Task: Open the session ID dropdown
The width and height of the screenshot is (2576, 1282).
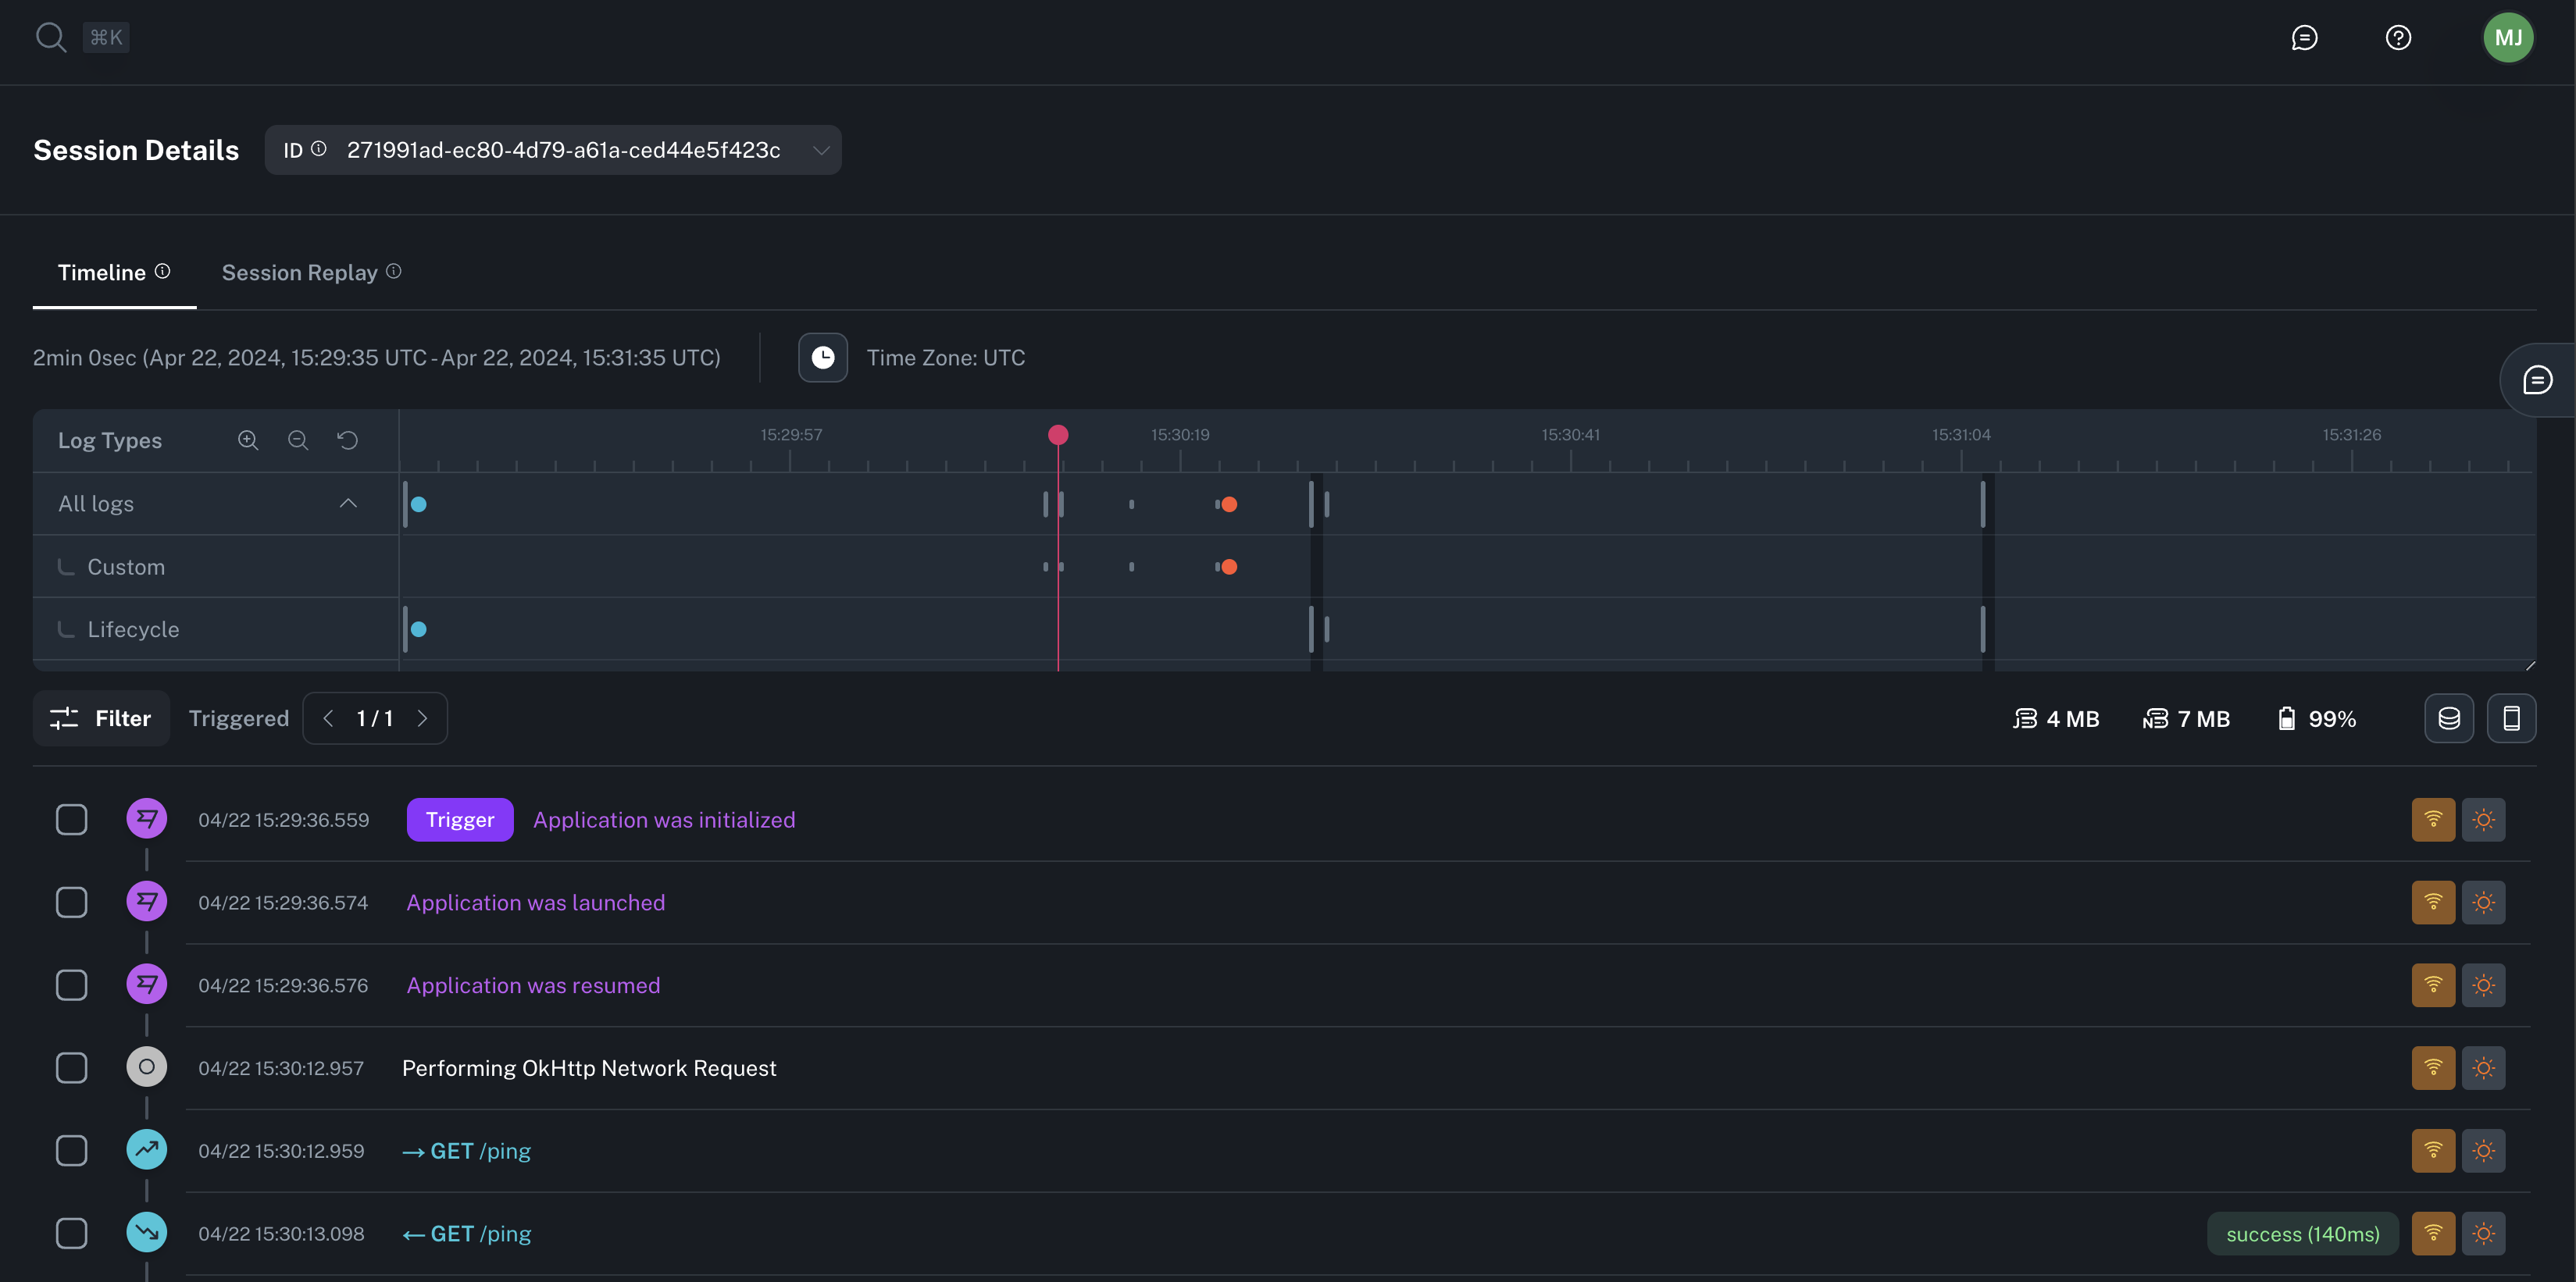Action: [820, 150]
